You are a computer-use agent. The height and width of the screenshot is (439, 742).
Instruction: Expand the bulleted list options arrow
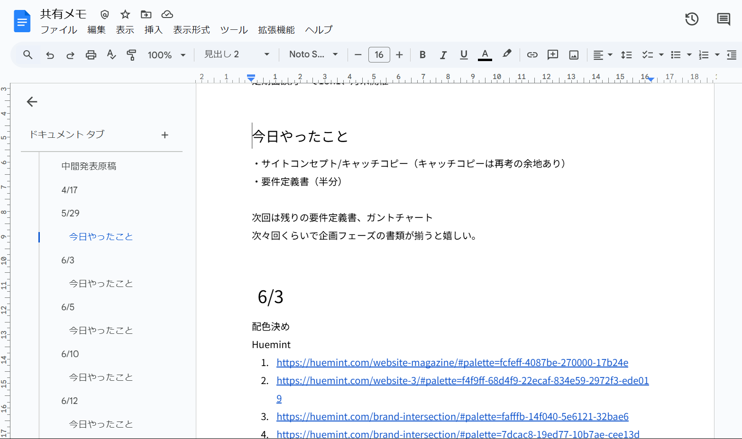click(689, 55)
